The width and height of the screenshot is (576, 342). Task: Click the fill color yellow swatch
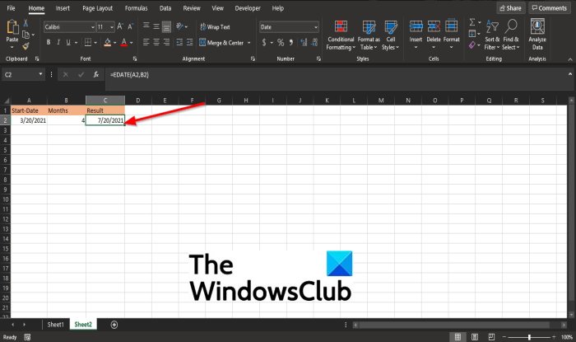click(108, 43)
